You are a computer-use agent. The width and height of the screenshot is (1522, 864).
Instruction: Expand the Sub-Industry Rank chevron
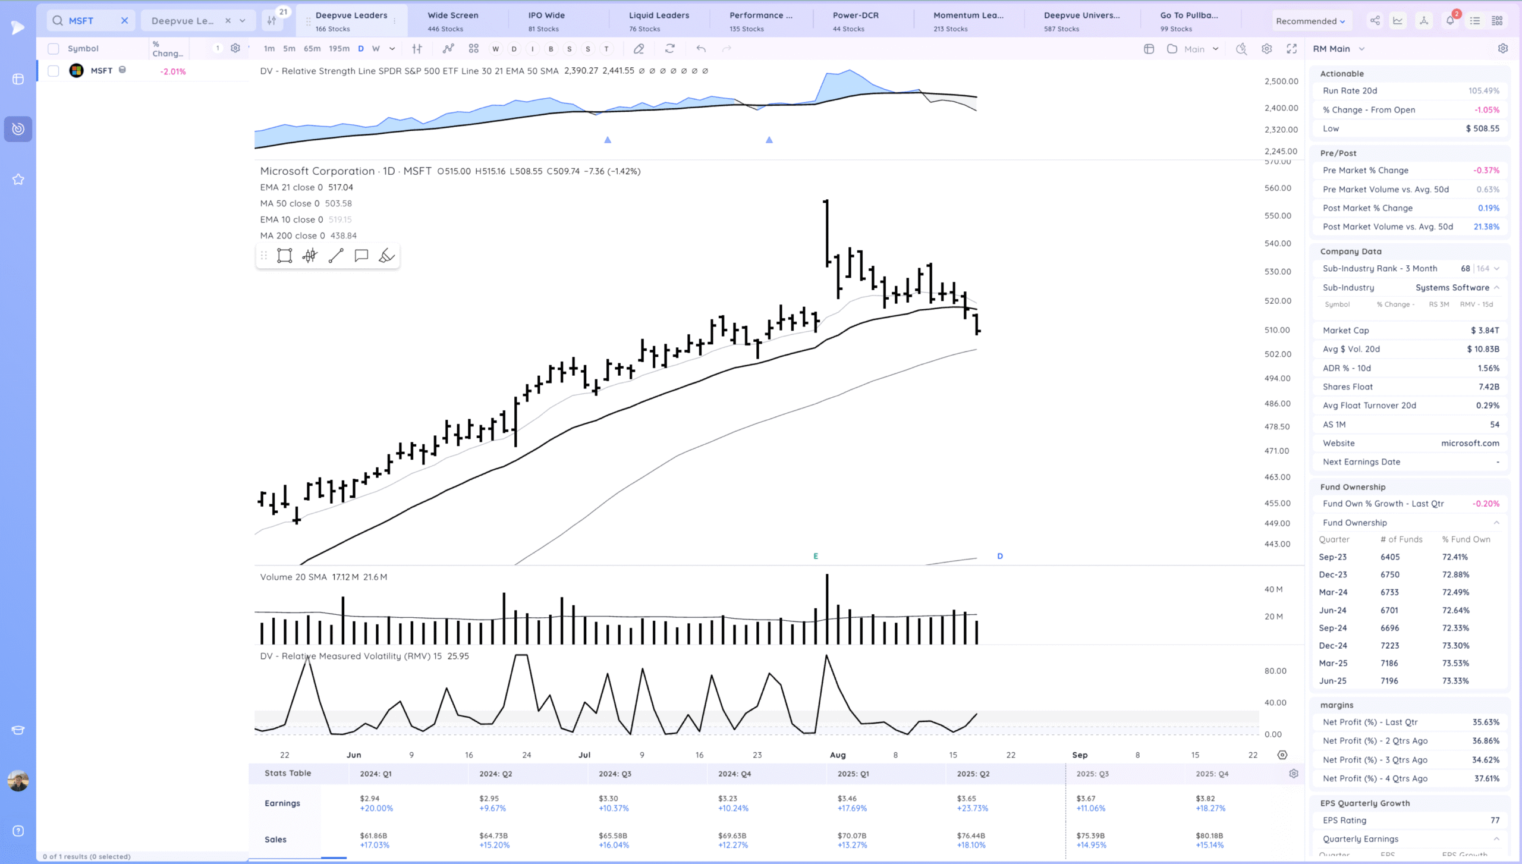1497,269
